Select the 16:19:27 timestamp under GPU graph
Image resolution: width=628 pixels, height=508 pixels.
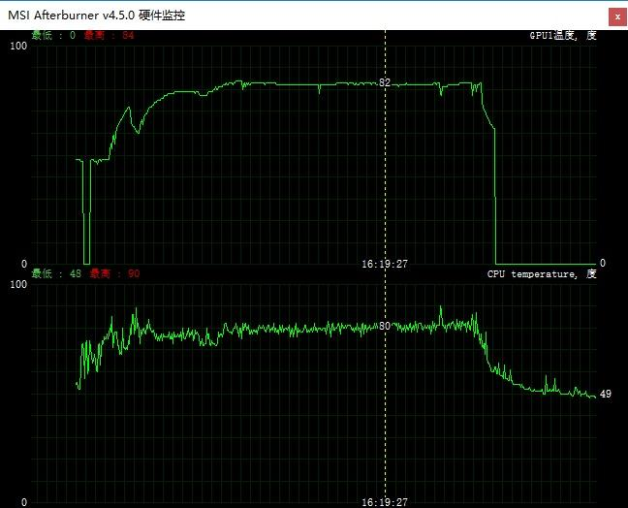tap(385, 263)
